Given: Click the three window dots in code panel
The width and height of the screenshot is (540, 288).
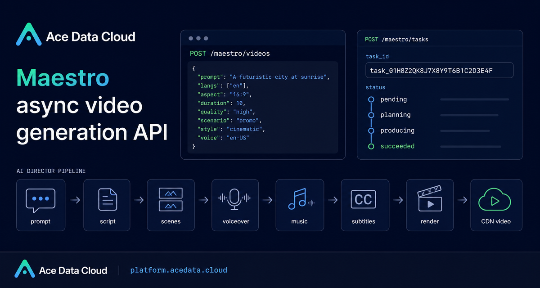Looking at the screenshot, I should coord(198,39).
